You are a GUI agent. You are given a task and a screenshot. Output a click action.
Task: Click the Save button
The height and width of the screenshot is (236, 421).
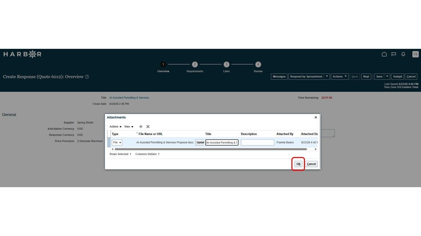click(379, 76)
